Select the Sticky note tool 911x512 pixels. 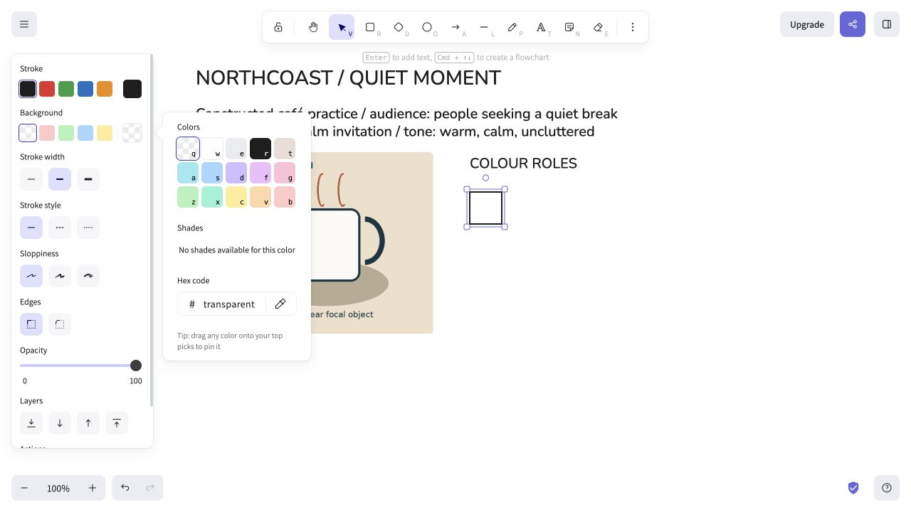[x=569, y=27]
